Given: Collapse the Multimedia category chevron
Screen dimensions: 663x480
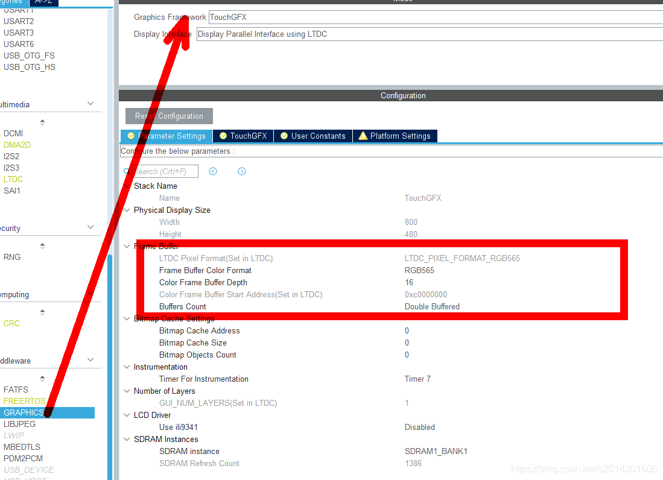Looking at the screenshot, I should 90,104.
